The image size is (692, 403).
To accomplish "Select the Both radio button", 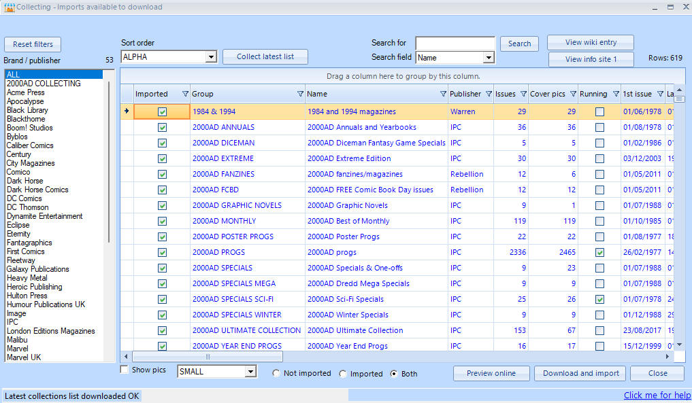I will [394, 374].
